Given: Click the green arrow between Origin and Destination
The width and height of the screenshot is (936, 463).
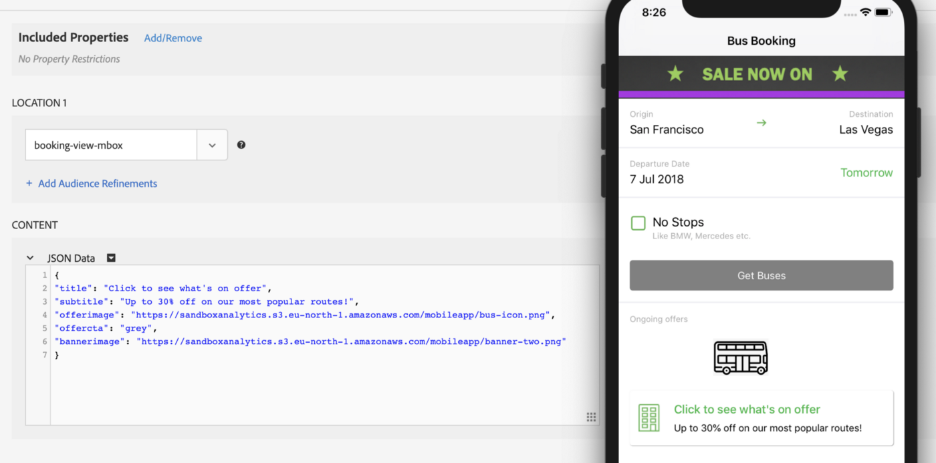Looking at the screenshot, I should [762, 123].
